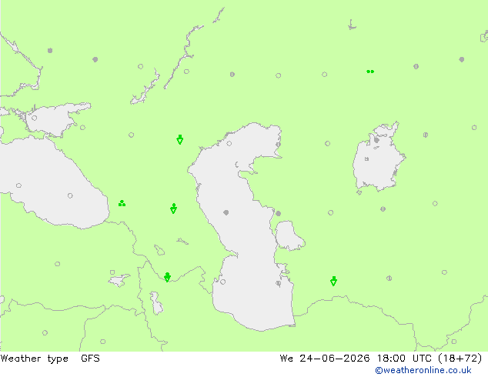The height and width of the screenshot is (377, 488).
Task: Click the '(18+72)' forecast offset text
Action: coord(460,359)
